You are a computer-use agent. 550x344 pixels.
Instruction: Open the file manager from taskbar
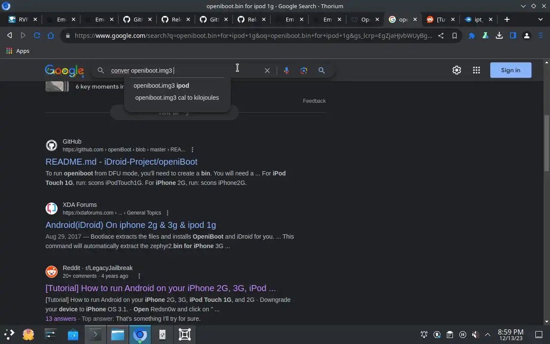click(x=117, y=334)
